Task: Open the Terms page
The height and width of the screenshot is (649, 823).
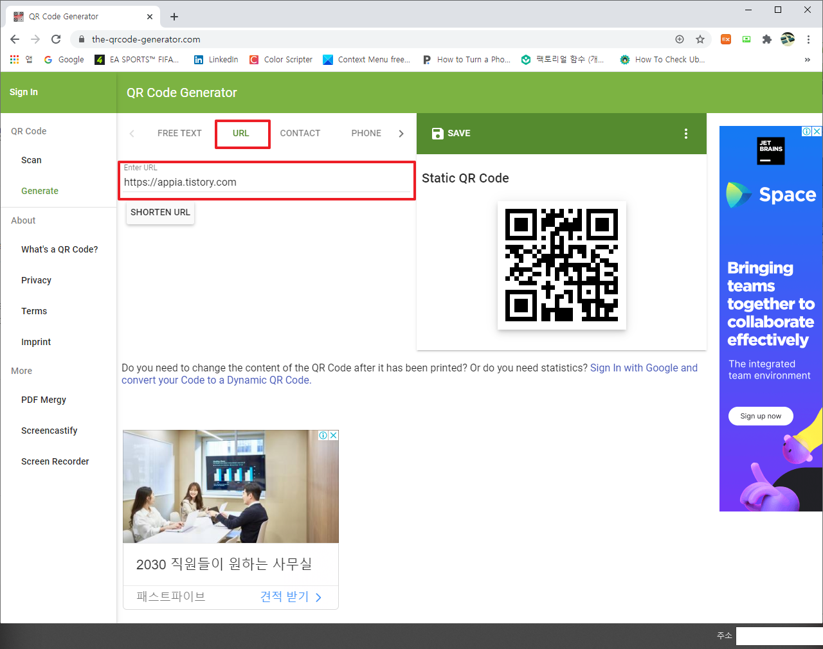Action: click(34, 311)
